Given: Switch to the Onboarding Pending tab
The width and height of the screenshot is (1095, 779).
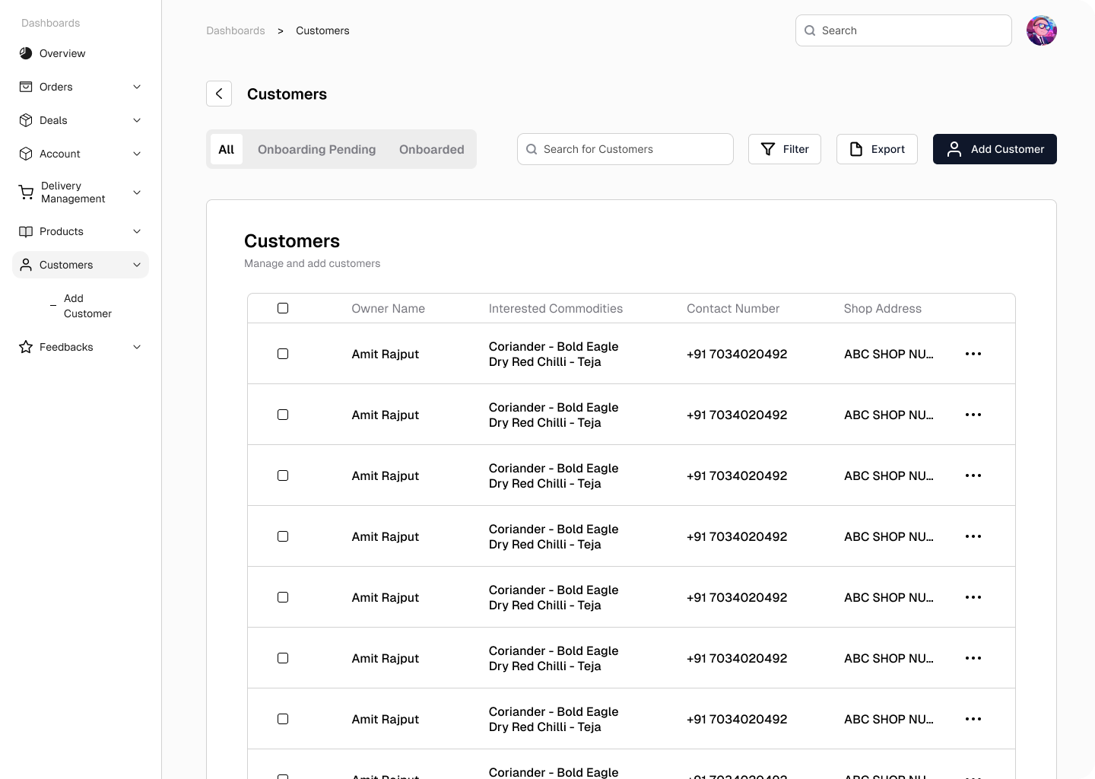Looking at the screenshot, I should click(316, 149).
